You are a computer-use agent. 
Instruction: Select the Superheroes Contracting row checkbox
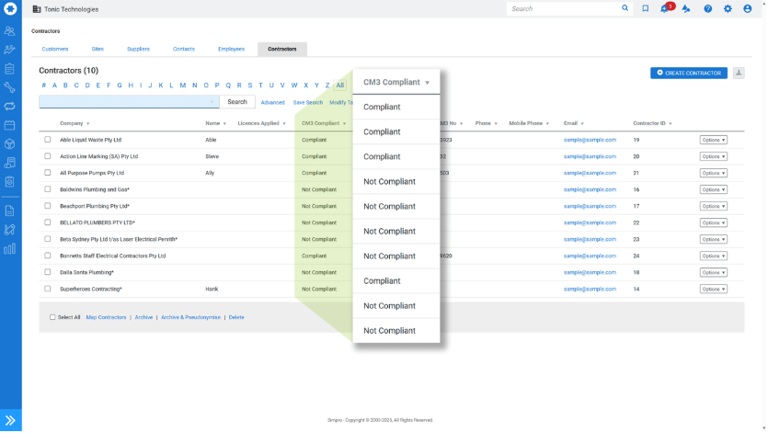point(48,289)
